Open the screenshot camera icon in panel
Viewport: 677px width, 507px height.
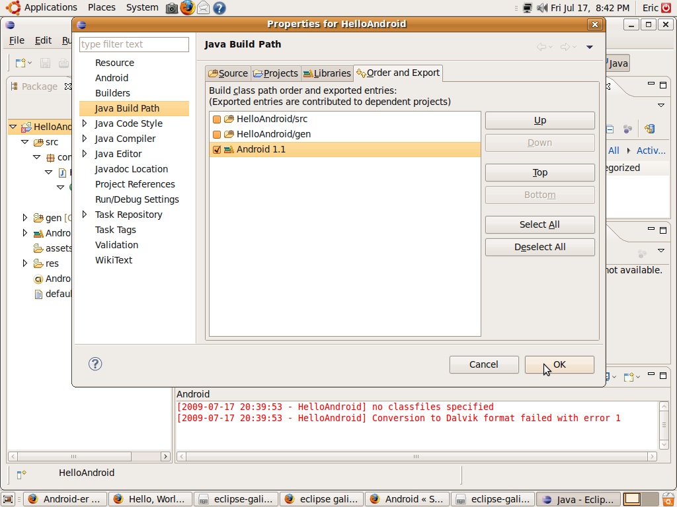171,8
